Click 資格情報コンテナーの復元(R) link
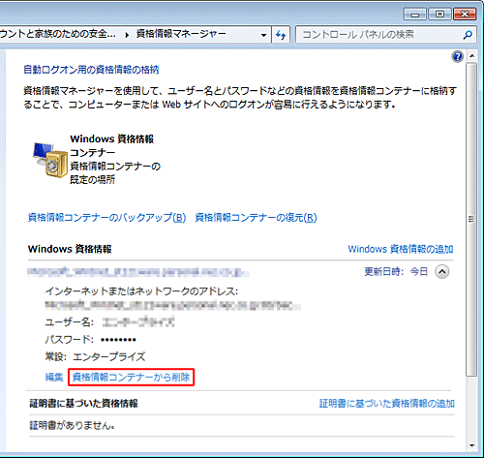 pyautogui.click(x=256, y=218)
